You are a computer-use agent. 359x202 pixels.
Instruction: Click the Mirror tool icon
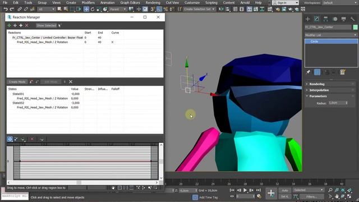tap(221, 9)
